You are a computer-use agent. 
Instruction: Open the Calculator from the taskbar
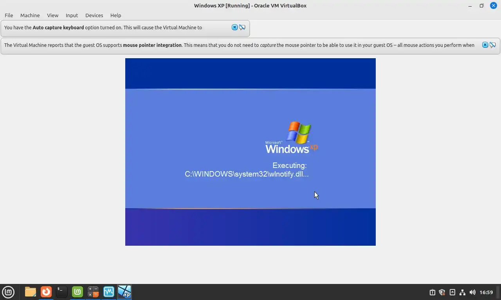pyautogui.click(x=93, y=292)
